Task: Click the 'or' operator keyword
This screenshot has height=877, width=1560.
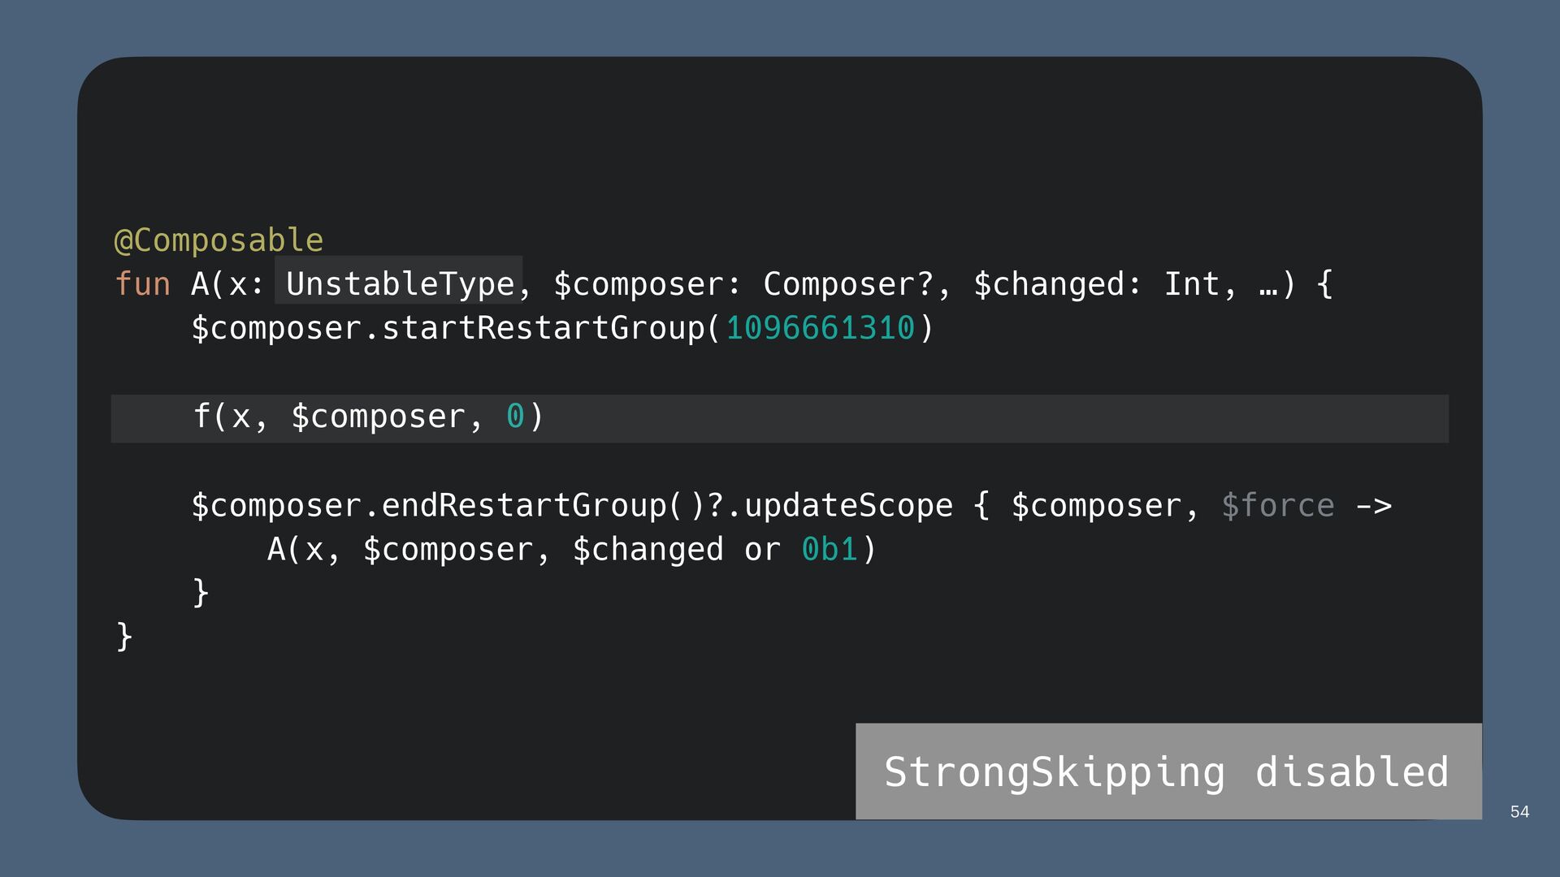Action: [762, 550]
